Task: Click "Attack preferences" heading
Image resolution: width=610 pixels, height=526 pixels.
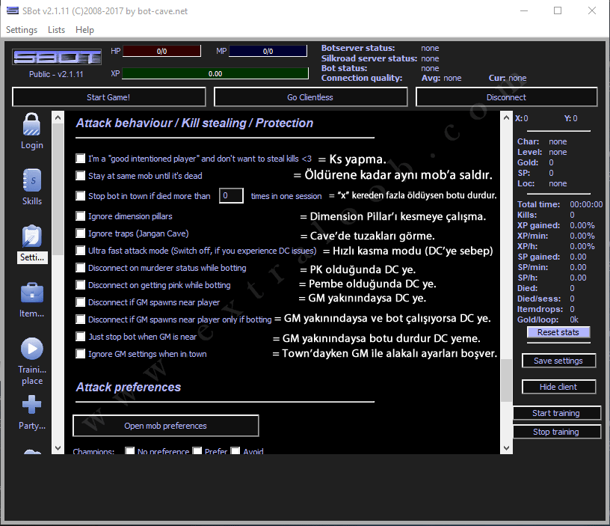Action: [x=129, y=387]
